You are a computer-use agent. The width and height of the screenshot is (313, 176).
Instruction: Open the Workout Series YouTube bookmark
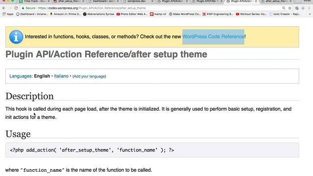pyautogui.click(x=251, y=14)
